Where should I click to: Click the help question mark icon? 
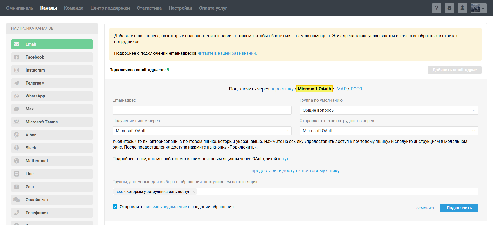(436, 8)
